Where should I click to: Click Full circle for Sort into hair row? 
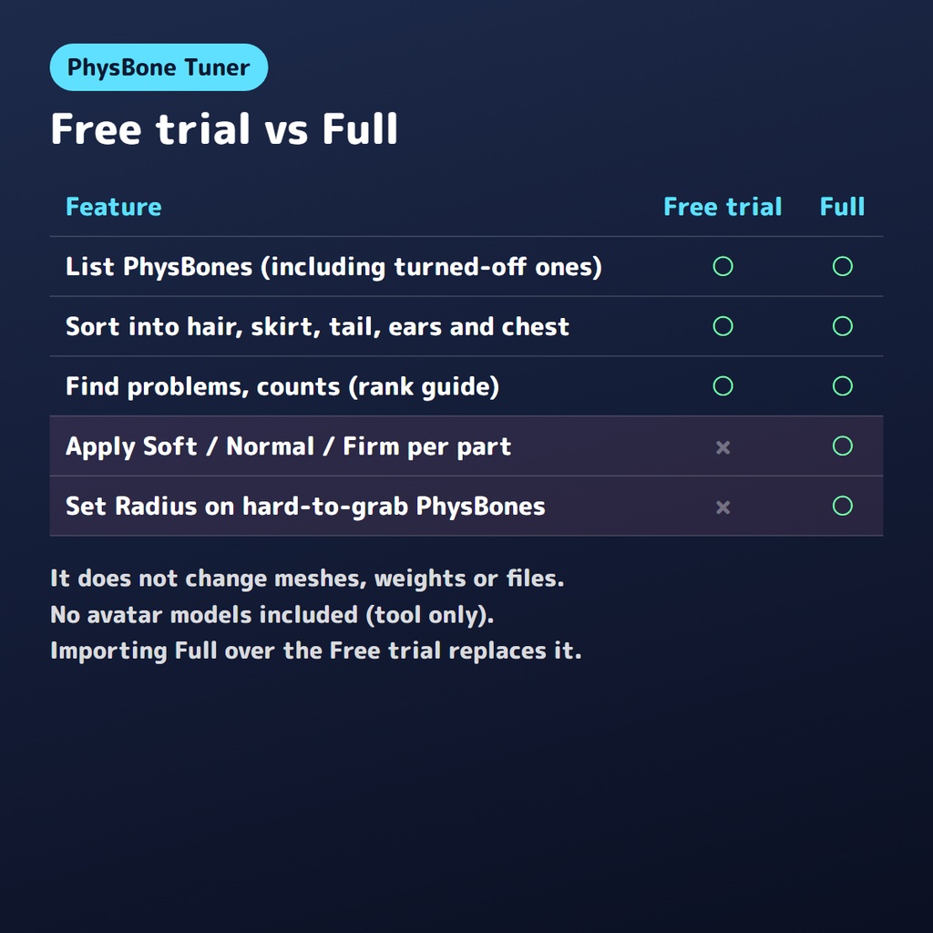843,326
